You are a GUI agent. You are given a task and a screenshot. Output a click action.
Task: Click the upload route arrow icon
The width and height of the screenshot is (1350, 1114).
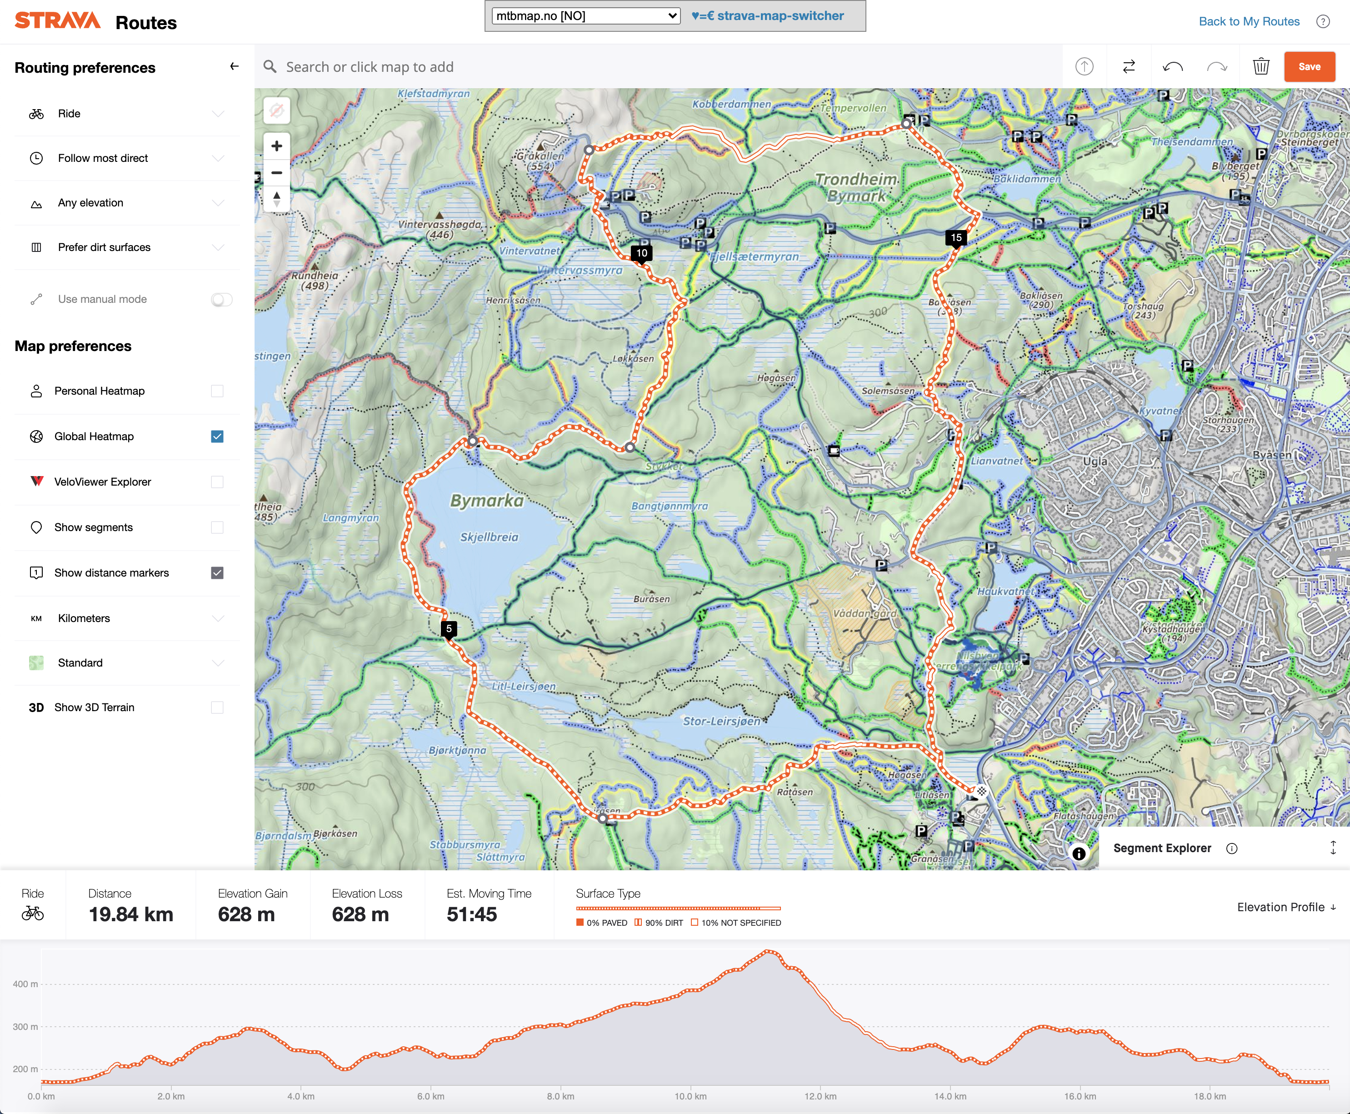tap(1085, 66)
